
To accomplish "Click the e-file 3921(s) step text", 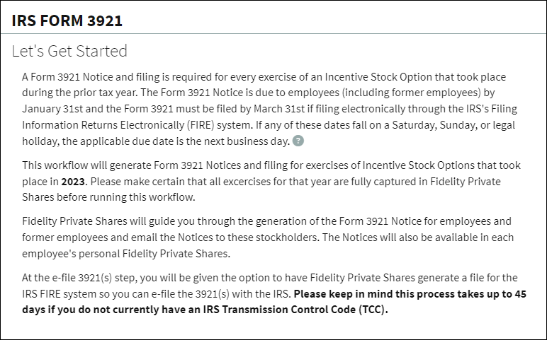I will coord(91,278).
